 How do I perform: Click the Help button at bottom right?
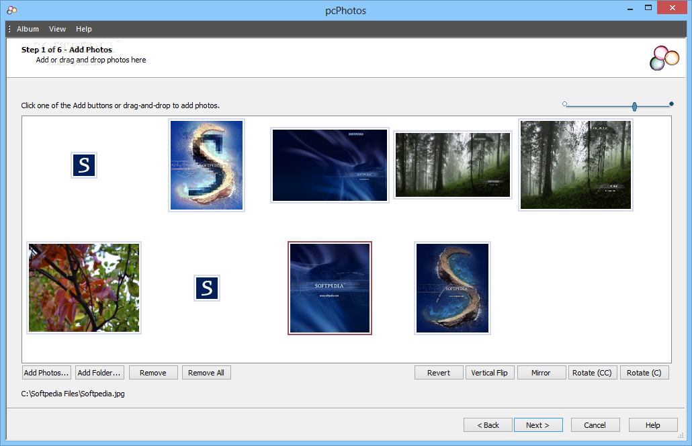pos(653,425)
